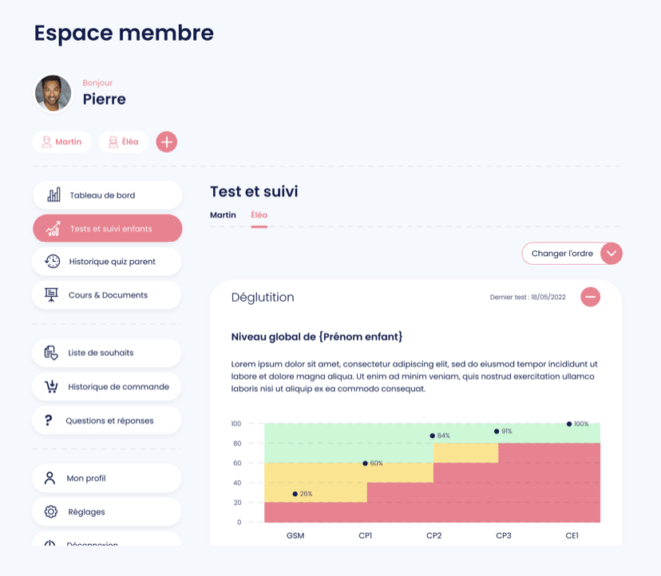This screenshot has height=576, width=661.
Task: Click the Niveau global de {Prénom enfant} heading
Action: [x=317, y=337]
